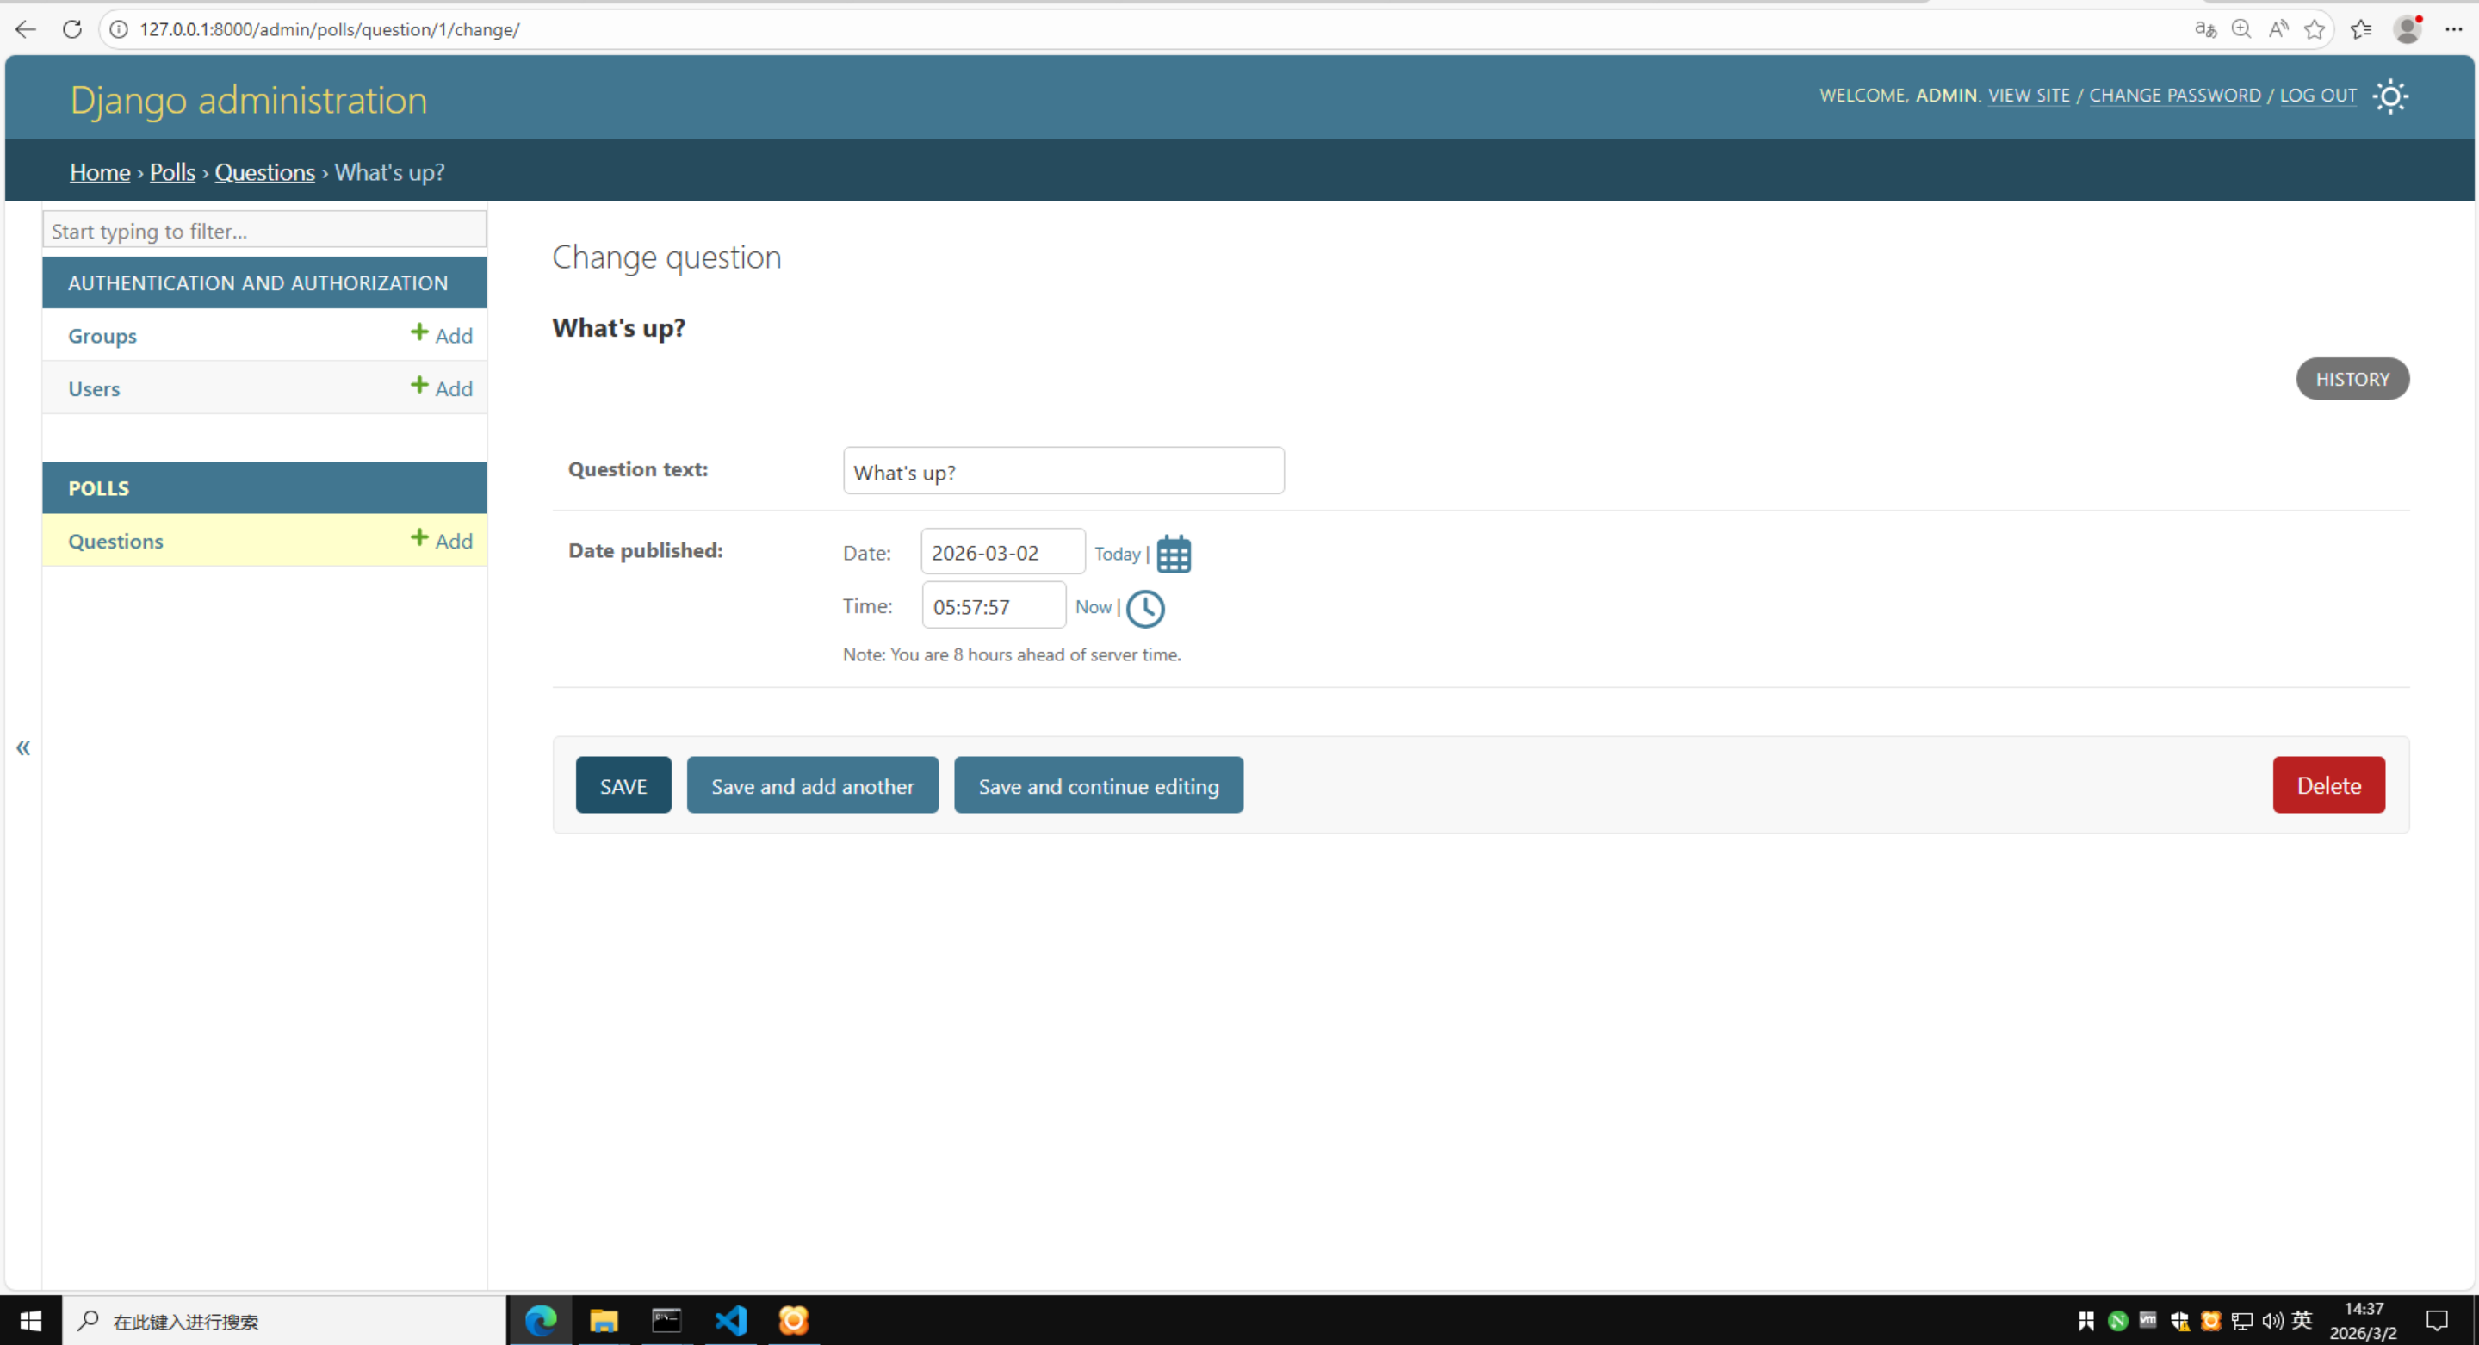The image size is (2479, 1345).
Task: Go to Questions in breadcrumb
Action: [264, 172]
